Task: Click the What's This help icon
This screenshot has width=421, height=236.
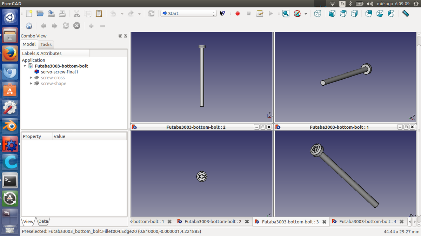Action: click(x=222, y=14)
